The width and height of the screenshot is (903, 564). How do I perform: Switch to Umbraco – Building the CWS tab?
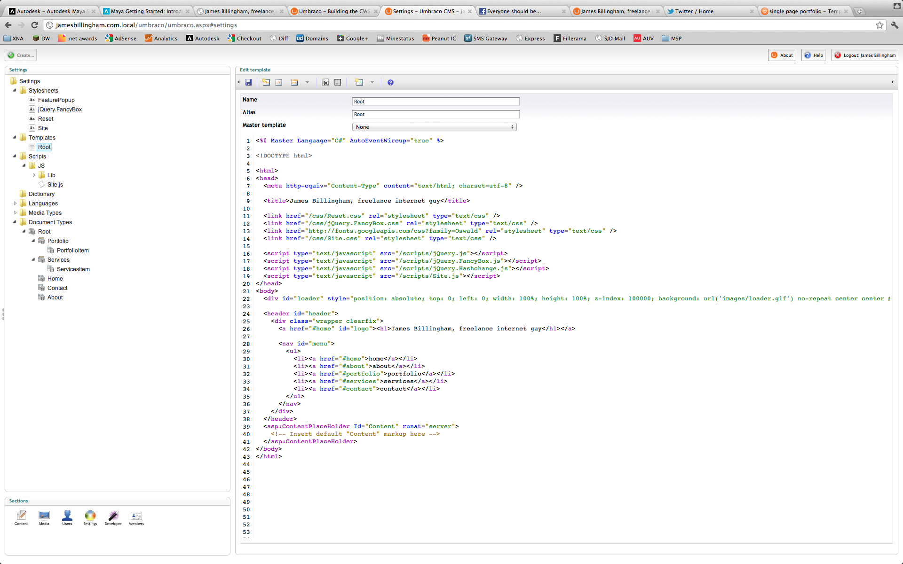pyautogui.click(x=334, y=11)
